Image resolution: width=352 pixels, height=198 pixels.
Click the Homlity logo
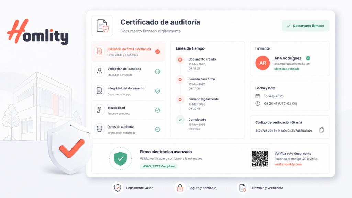[38, 31]
